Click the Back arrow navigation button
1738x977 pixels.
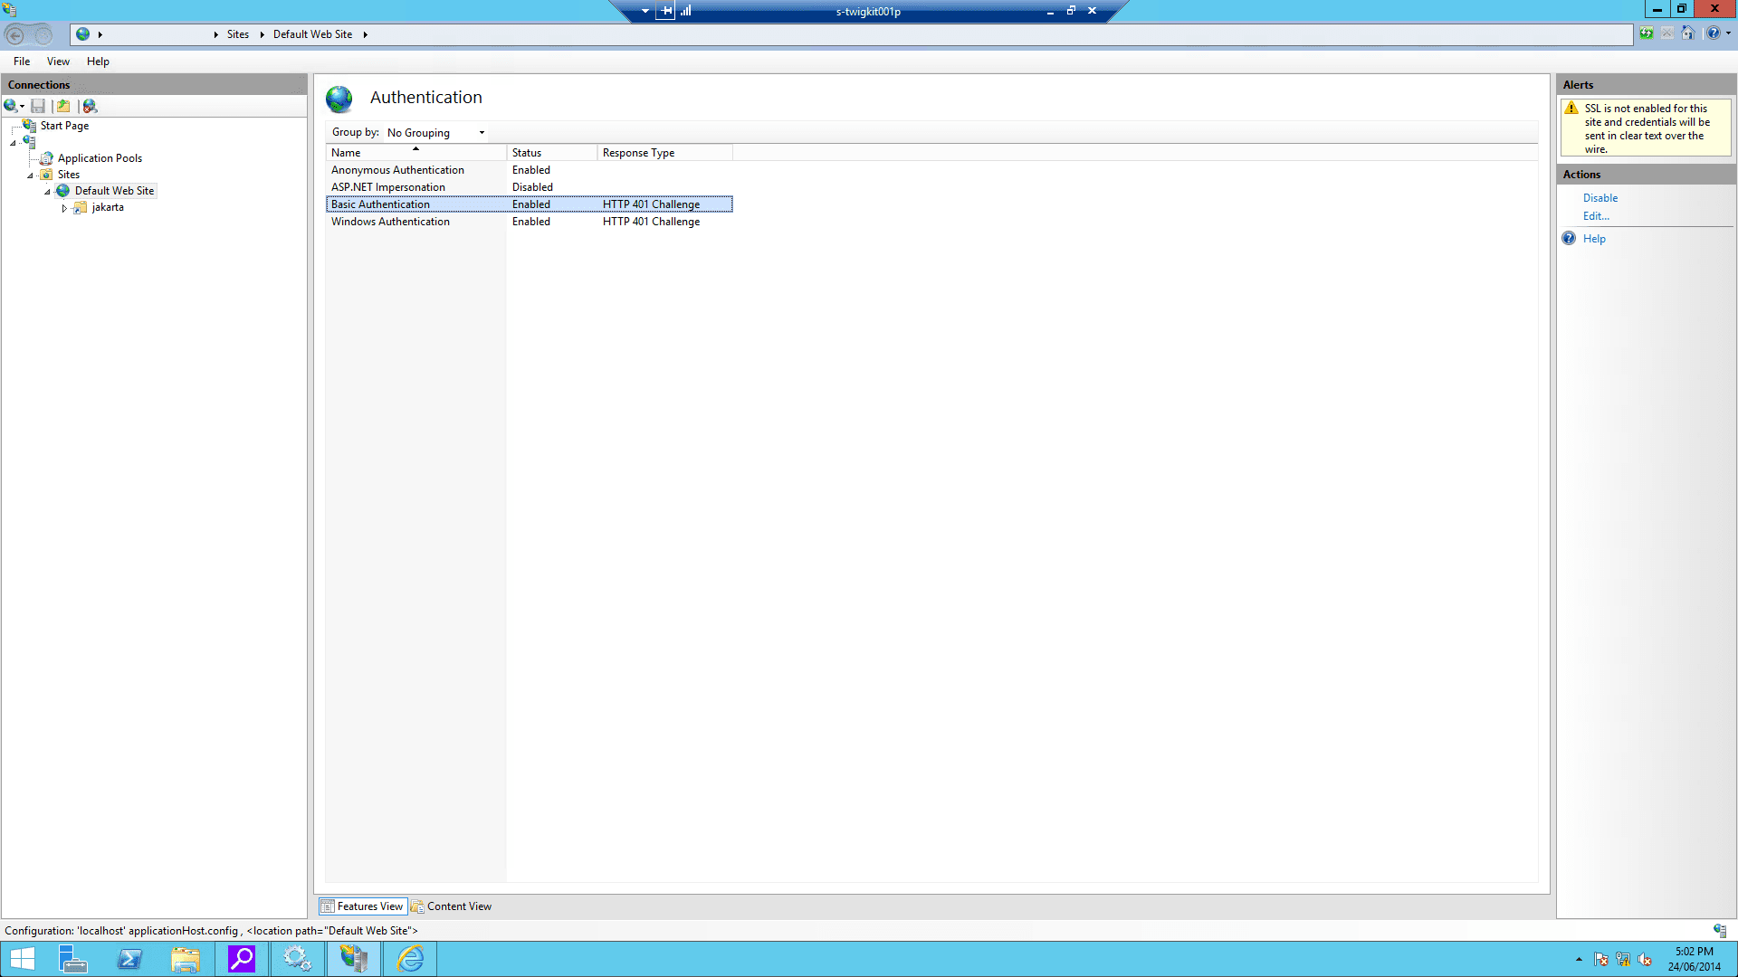(x=15, y=35)
